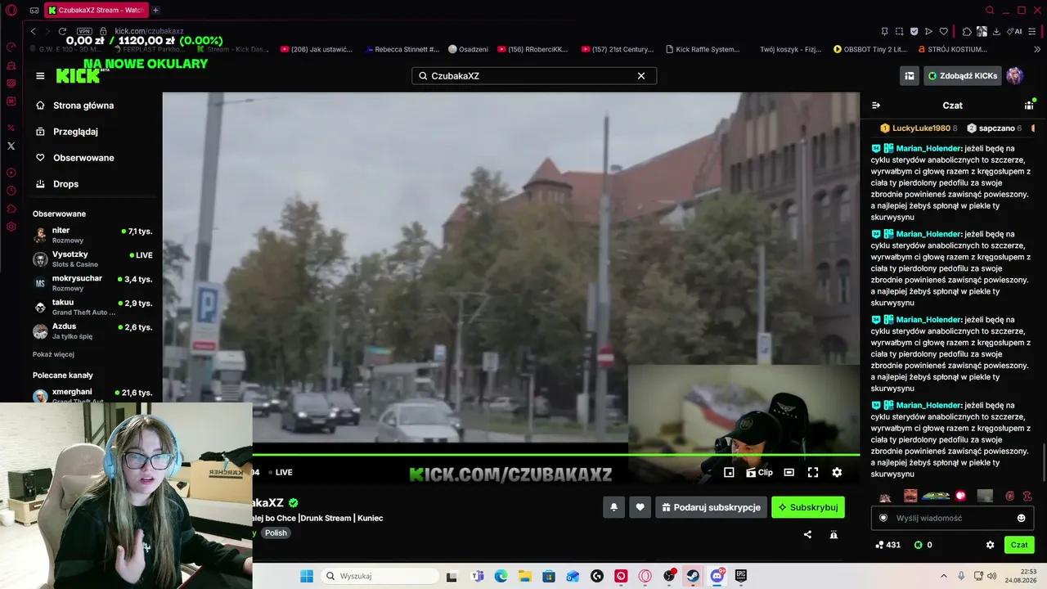Click the Subskrybuj button
The height and width of the screenshot is (589, 1047).
tap(808, 507)
